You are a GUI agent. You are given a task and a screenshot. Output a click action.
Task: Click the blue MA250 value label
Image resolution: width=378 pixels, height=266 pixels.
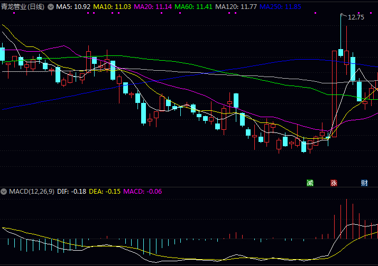(x=281, y=7)
